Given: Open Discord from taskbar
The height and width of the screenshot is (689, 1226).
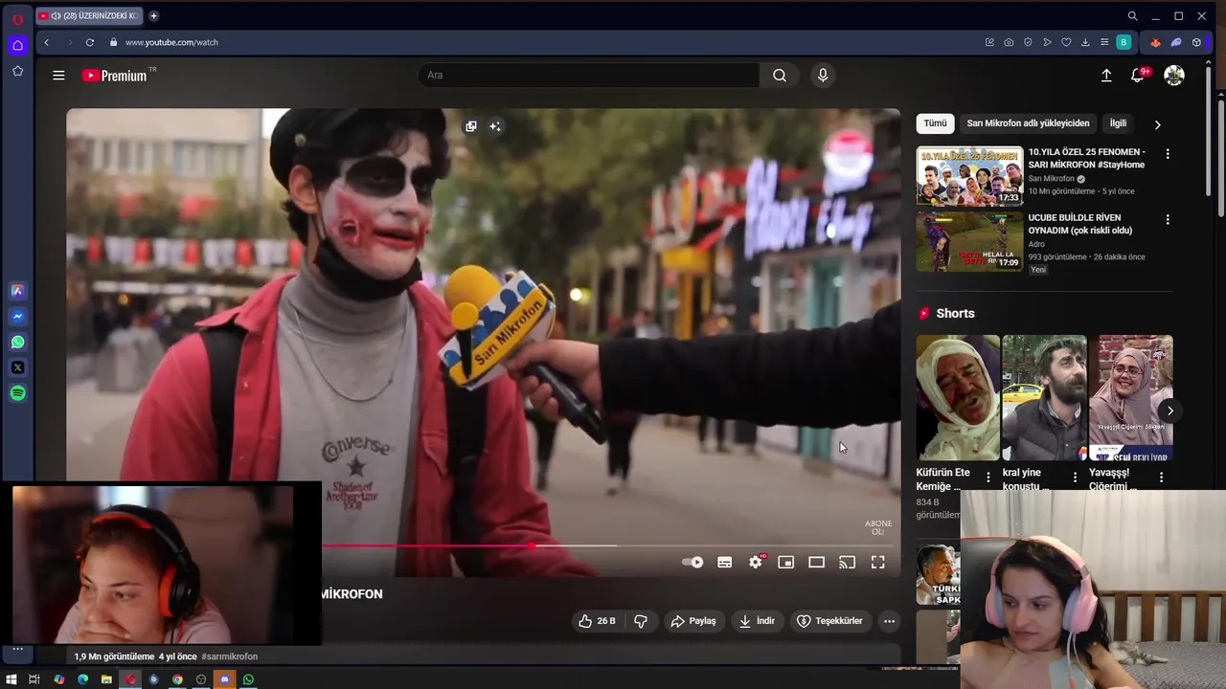Looking at the screenshot, I should 225,679.
